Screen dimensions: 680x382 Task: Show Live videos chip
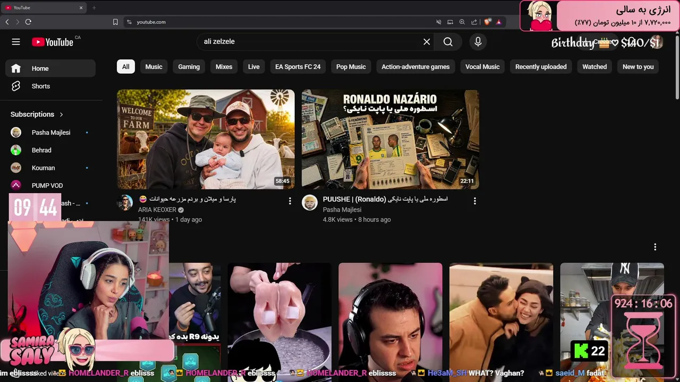pos(254,67)
